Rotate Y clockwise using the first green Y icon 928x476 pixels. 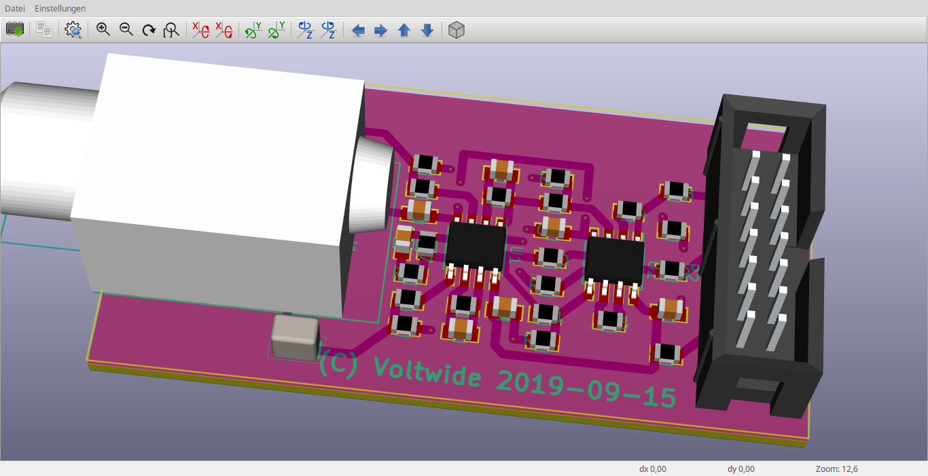point(253,30)
